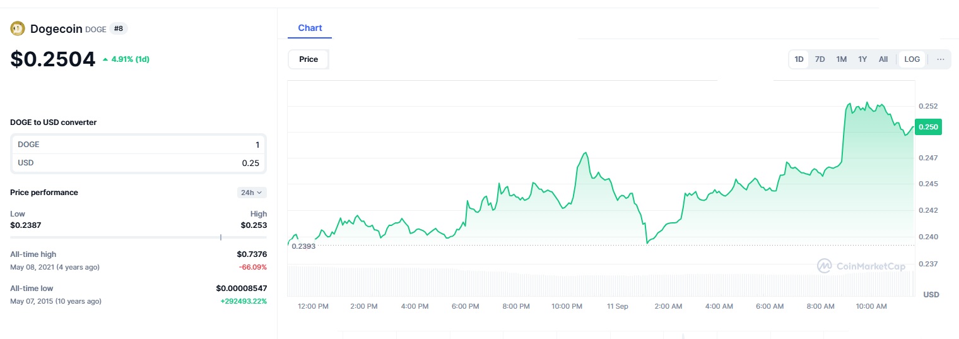Switch chart range to 1Y

click(x=862, y=59)
